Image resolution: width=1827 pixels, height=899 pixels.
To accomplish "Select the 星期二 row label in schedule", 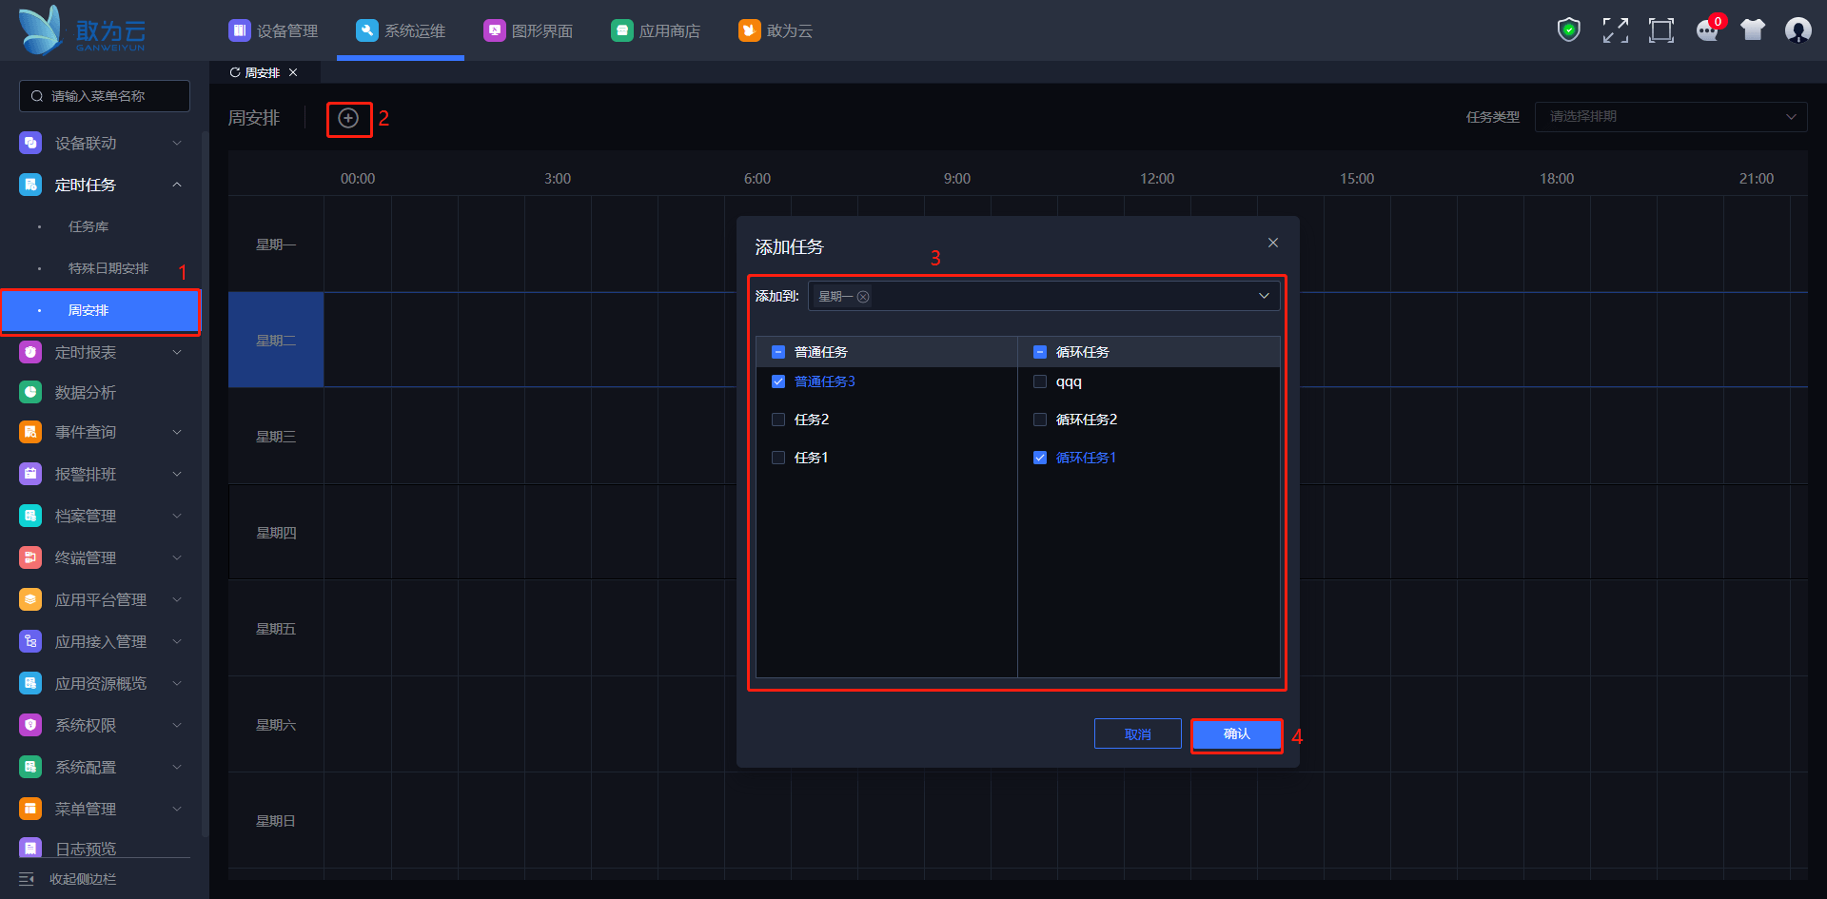I will [x=276, y=341].
